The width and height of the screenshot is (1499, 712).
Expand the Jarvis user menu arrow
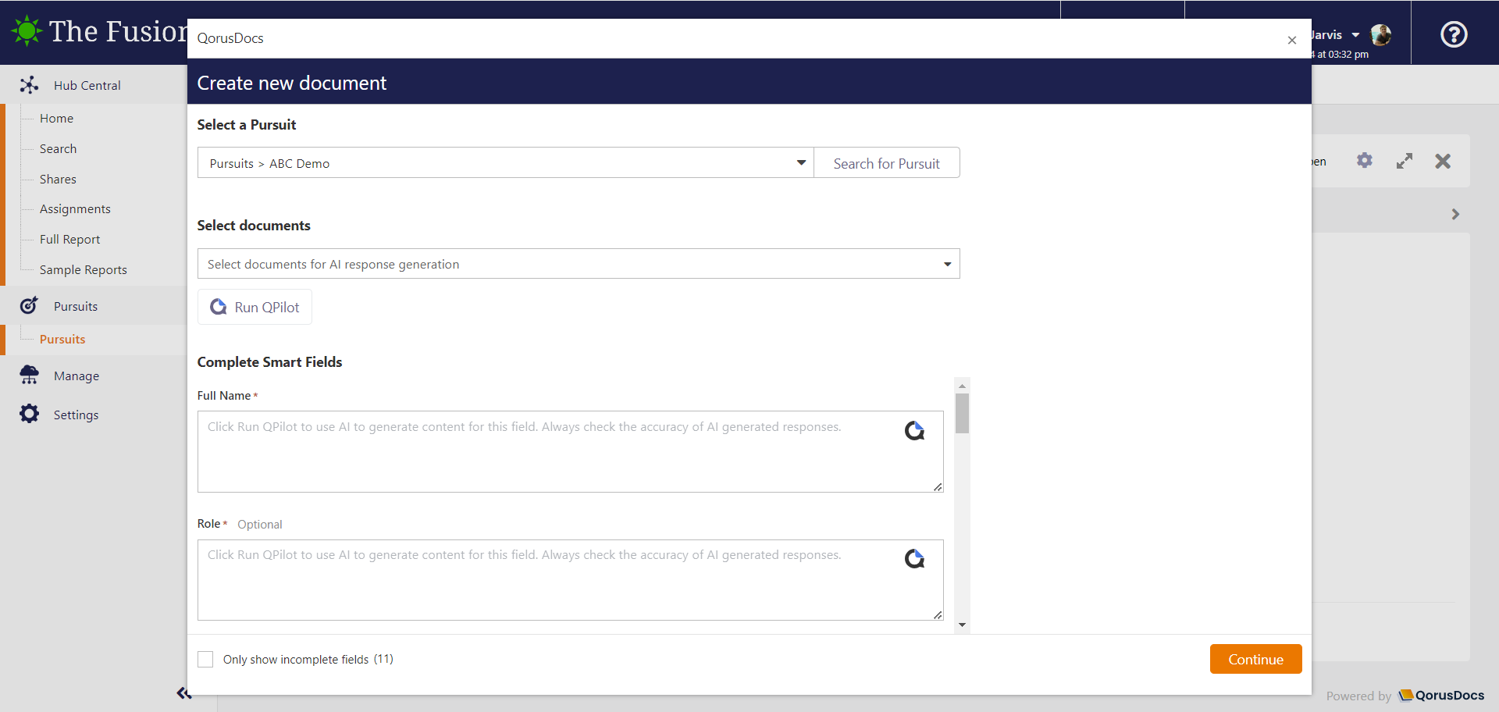[1355, 35]
